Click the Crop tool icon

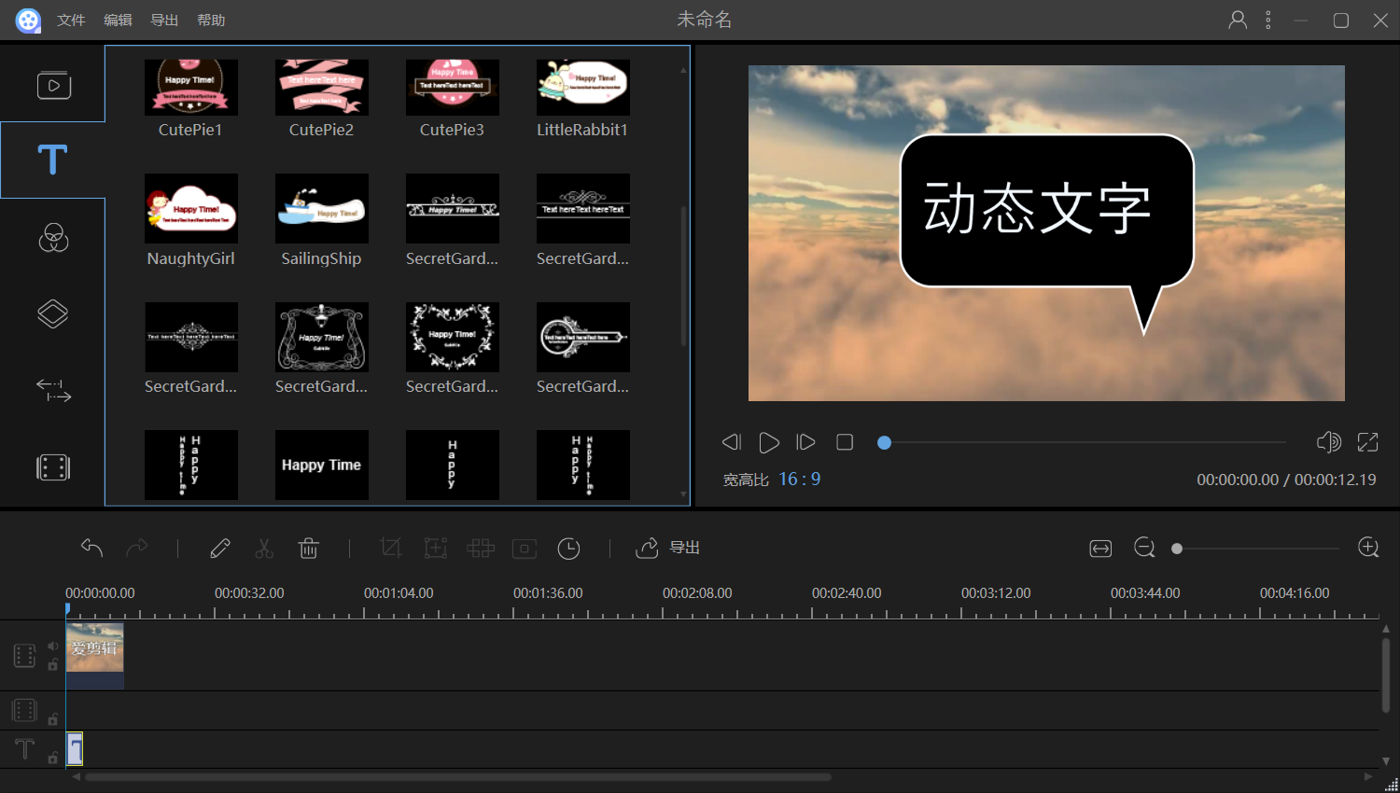391,548
